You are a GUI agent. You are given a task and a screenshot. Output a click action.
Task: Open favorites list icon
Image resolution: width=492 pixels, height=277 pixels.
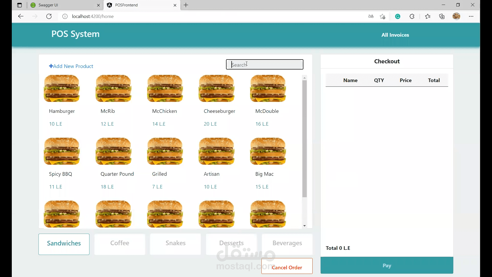[428, 16]
